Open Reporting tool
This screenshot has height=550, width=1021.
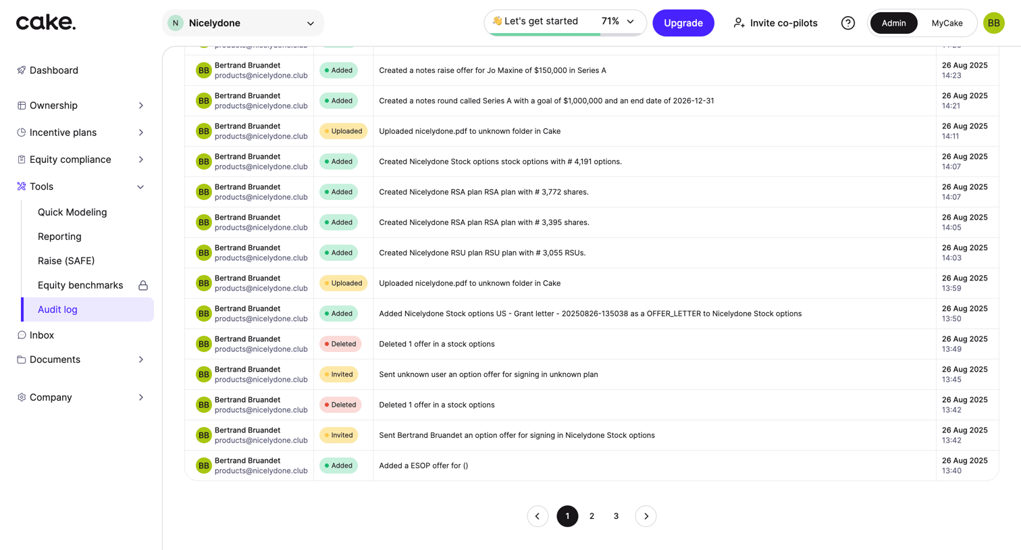[59, 236]
